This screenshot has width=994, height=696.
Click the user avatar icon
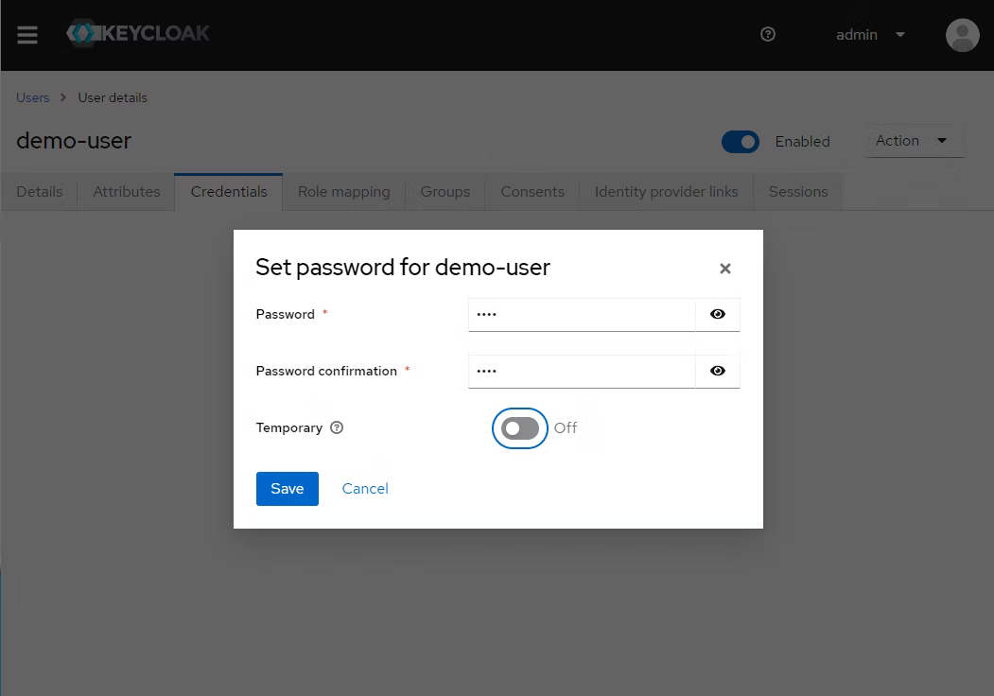pos(962,35)
